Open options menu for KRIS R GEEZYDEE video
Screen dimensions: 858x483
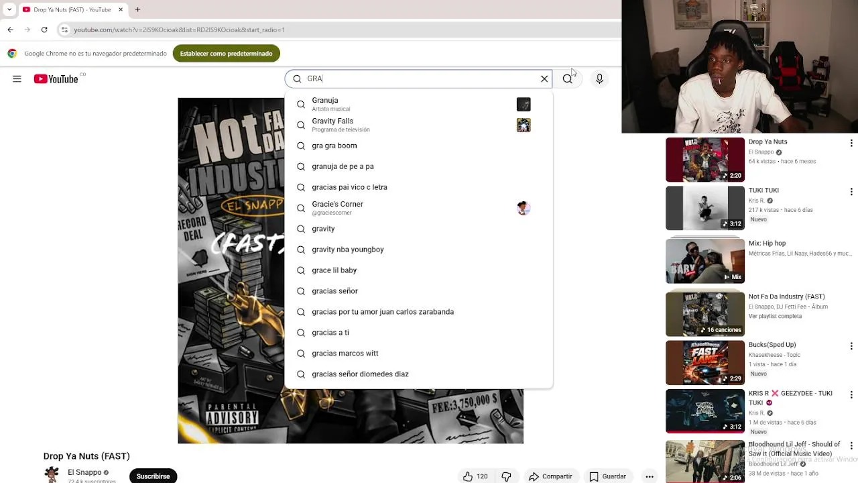point(851,395)
